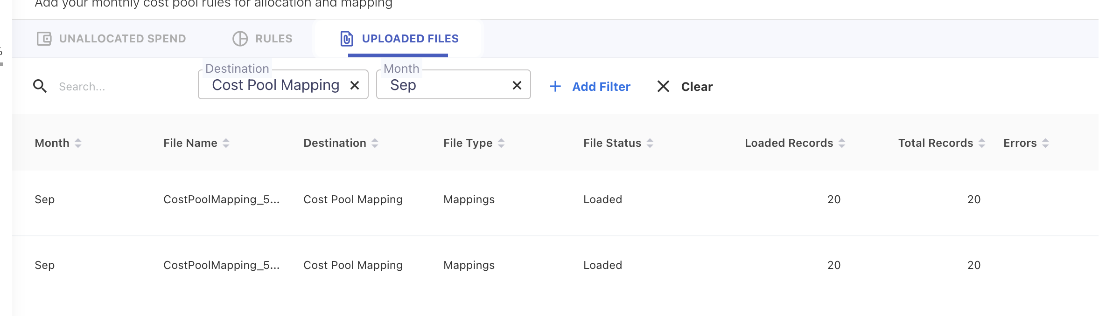Click the X icon beside Clear
Viewport: 1106px width, 316px height.
coord(663,86)
